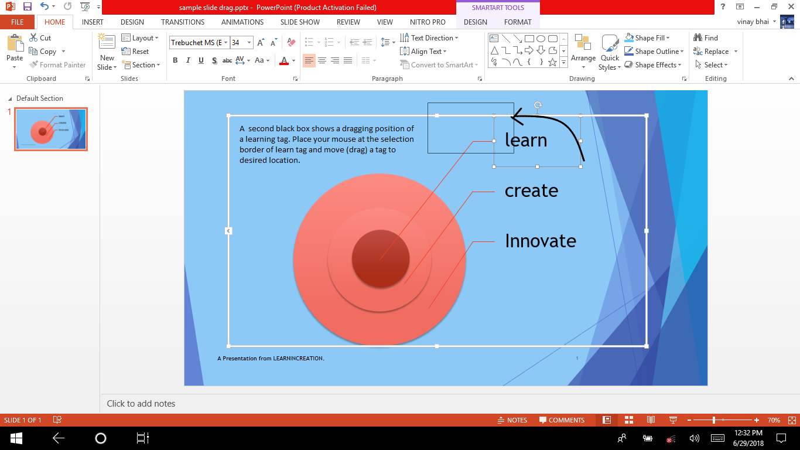800x450 pixels.
Task: Click the NOTES button in status bar
Action: [x=512, y=420]
